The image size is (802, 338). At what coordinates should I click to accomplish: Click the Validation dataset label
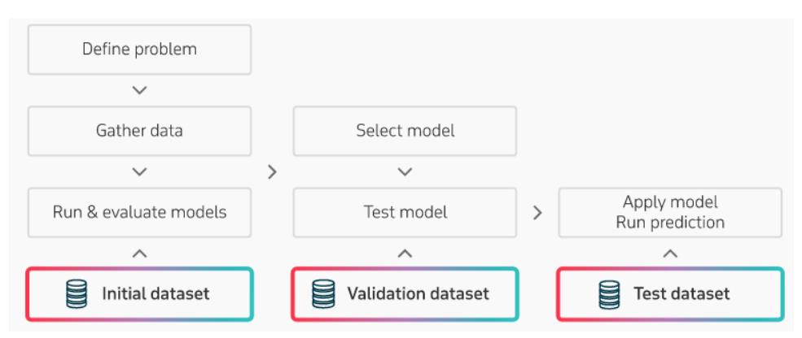419,294
